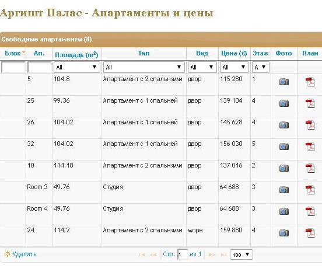View camera icon for Room 4
The height and width of the screenshot is (279, 322).
point(284,211)
